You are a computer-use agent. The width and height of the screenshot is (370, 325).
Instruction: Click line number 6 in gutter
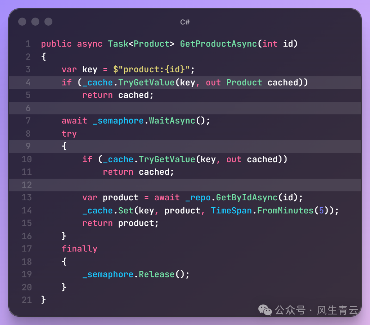[28, 108]
